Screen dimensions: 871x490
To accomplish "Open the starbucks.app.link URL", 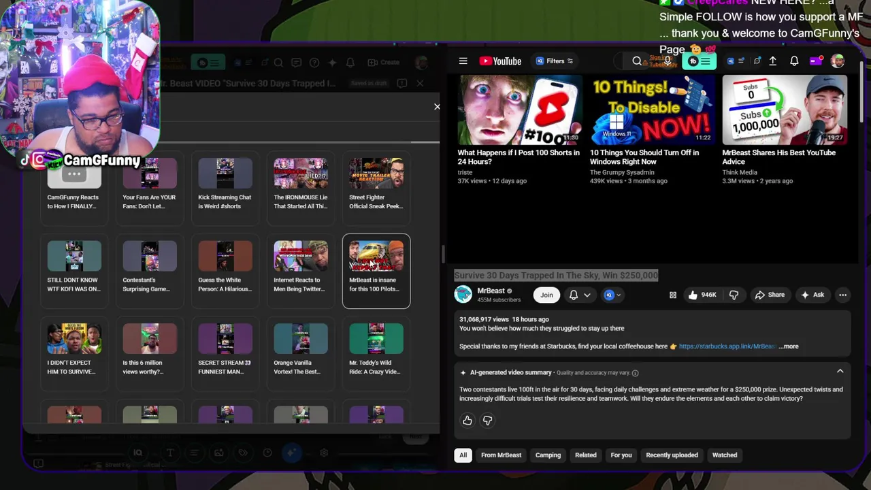I will coord(727,346).
